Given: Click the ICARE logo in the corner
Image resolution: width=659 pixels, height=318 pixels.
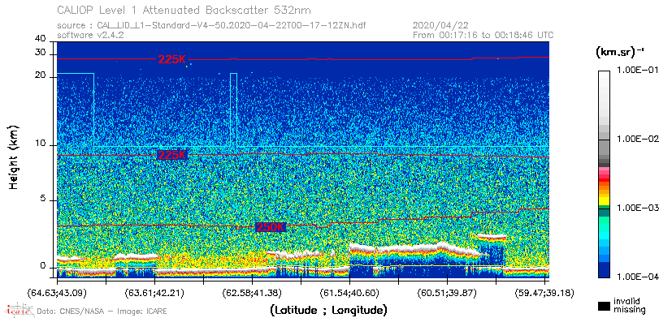Looking at the screenshot, I should pyautogui.click(x=19, y=310).
